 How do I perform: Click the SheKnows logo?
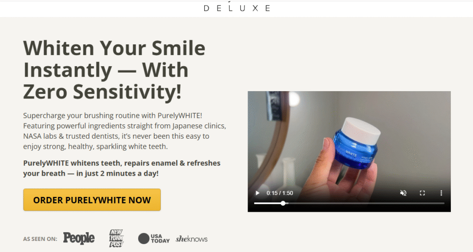(x=192, y=239)
